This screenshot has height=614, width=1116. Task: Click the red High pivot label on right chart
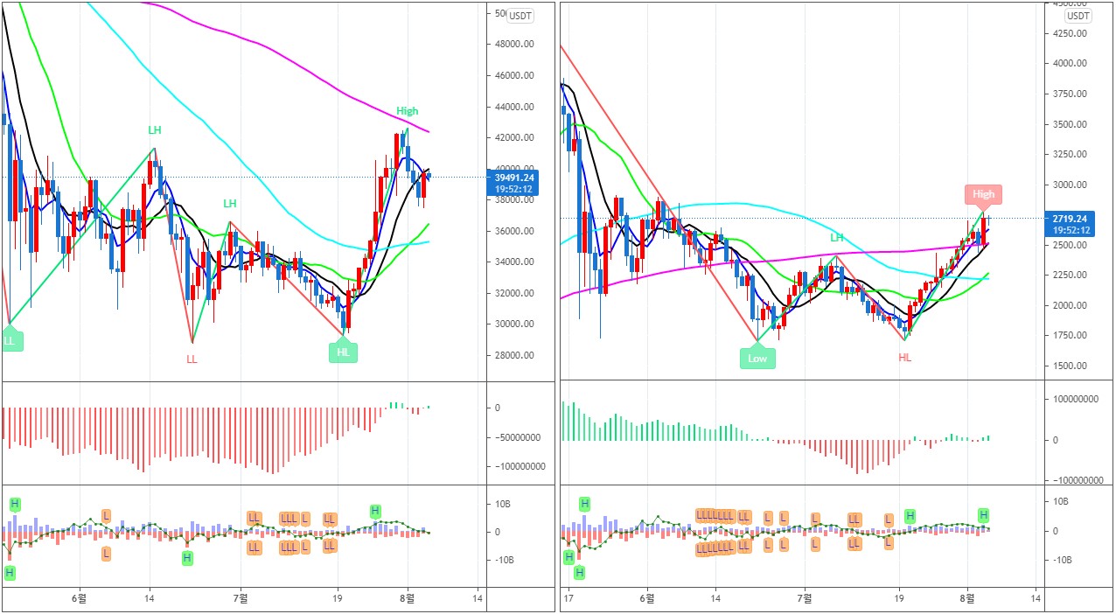point(983,194)
